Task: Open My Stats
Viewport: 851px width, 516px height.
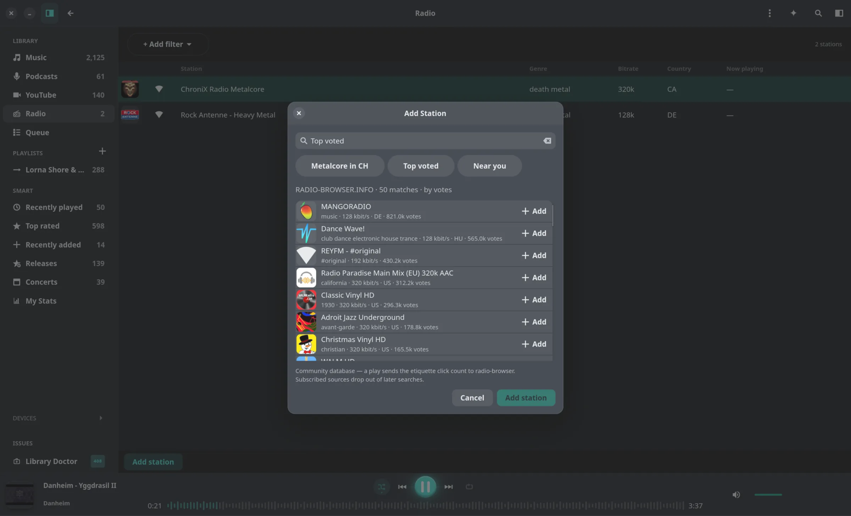Action: 59,301
